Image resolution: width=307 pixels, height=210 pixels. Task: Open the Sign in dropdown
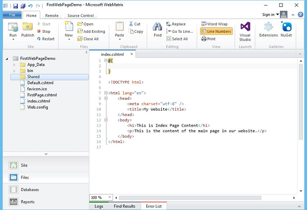(x=271, y=15)
